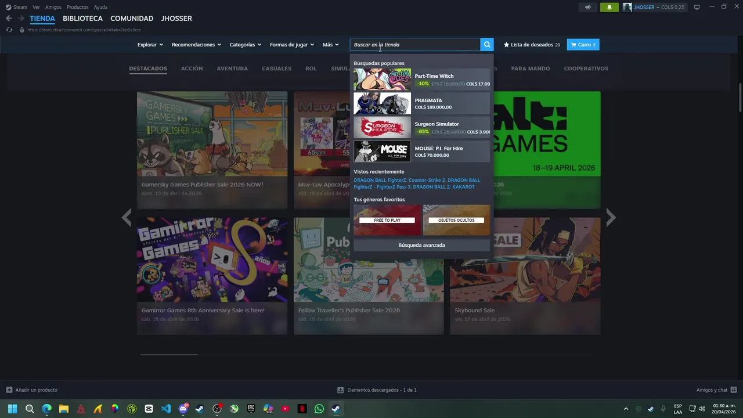Open Windows Start menu
The height and width of the screenshot is (418, 743).
tap(12, 409)
